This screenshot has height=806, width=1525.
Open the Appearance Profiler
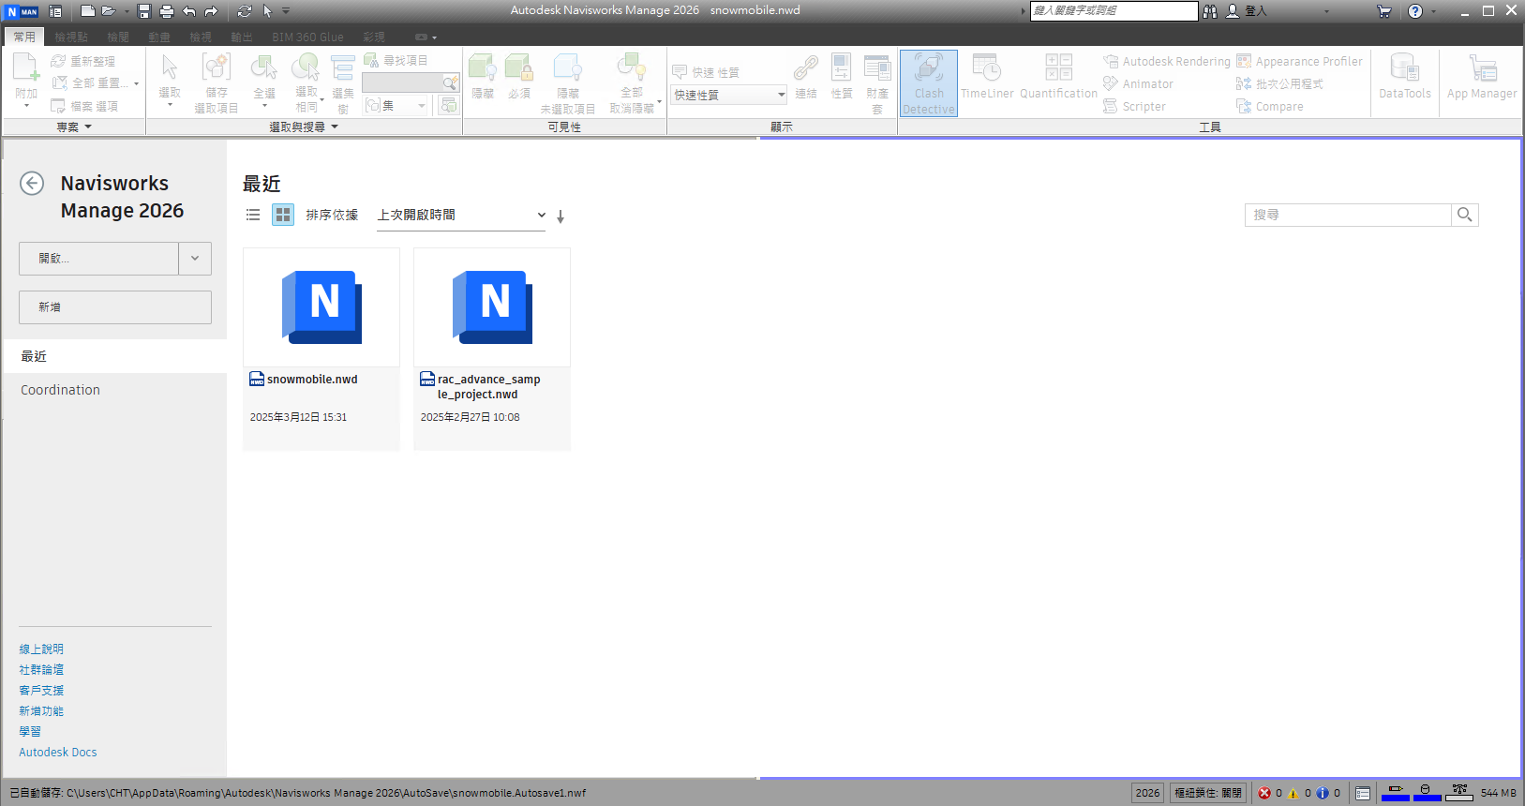1299,61
